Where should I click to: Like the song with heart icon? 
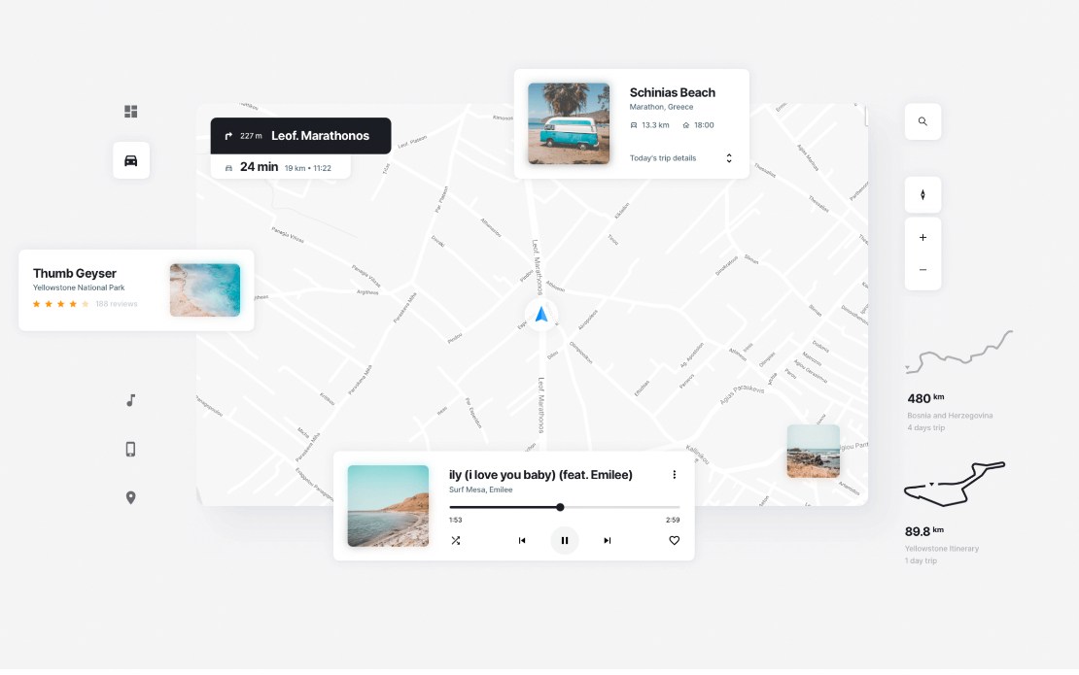[x=675, y=540]
